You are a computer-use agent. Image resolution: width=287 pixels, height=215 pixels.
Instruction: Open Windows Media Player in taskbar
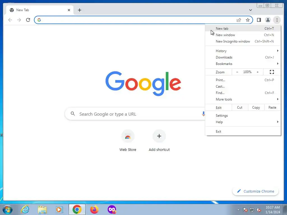pyautogui.click(x=59, y=209)
